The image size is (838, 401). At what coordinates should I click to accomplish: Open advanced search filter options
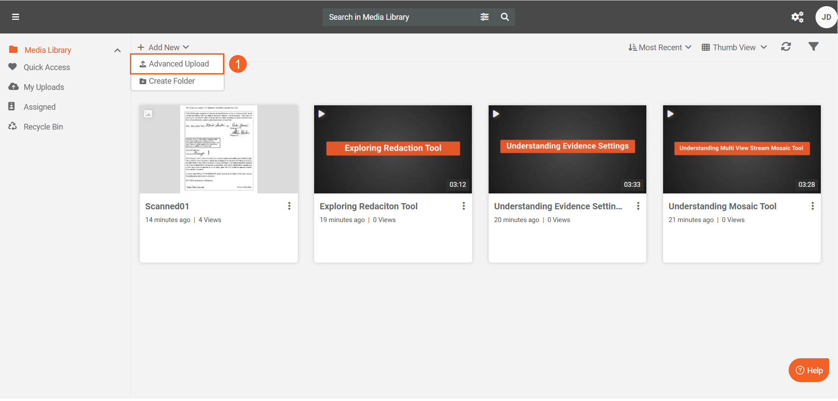click(484, 17)
